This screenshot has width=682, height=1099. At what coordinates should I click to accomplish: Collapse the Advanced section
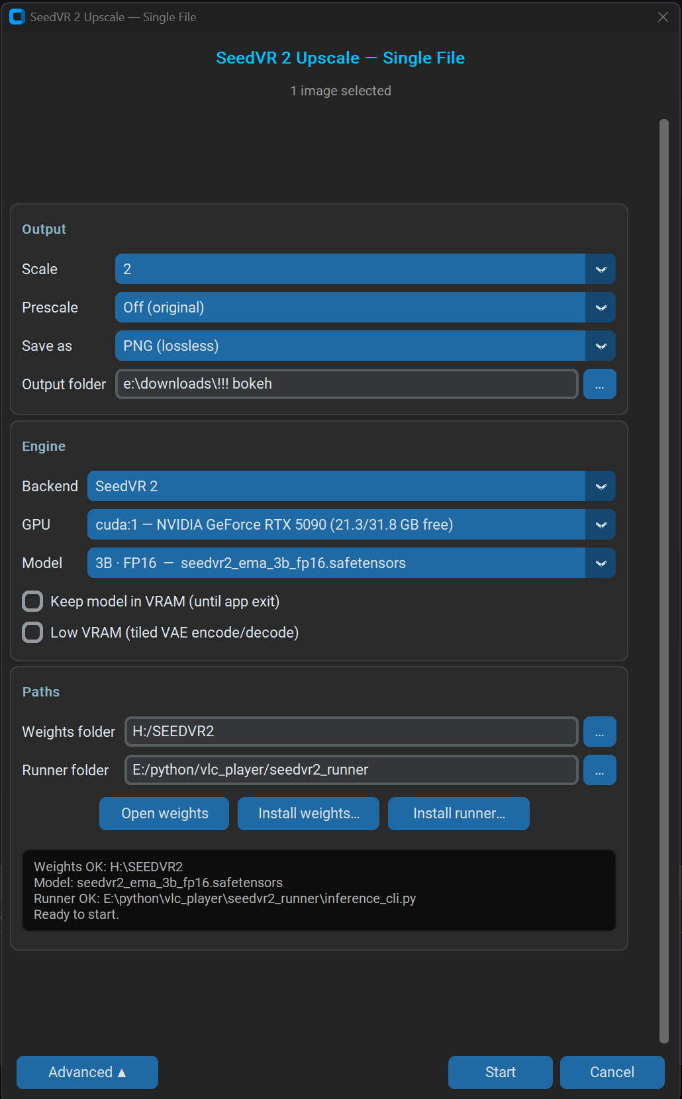point(87,1073)
